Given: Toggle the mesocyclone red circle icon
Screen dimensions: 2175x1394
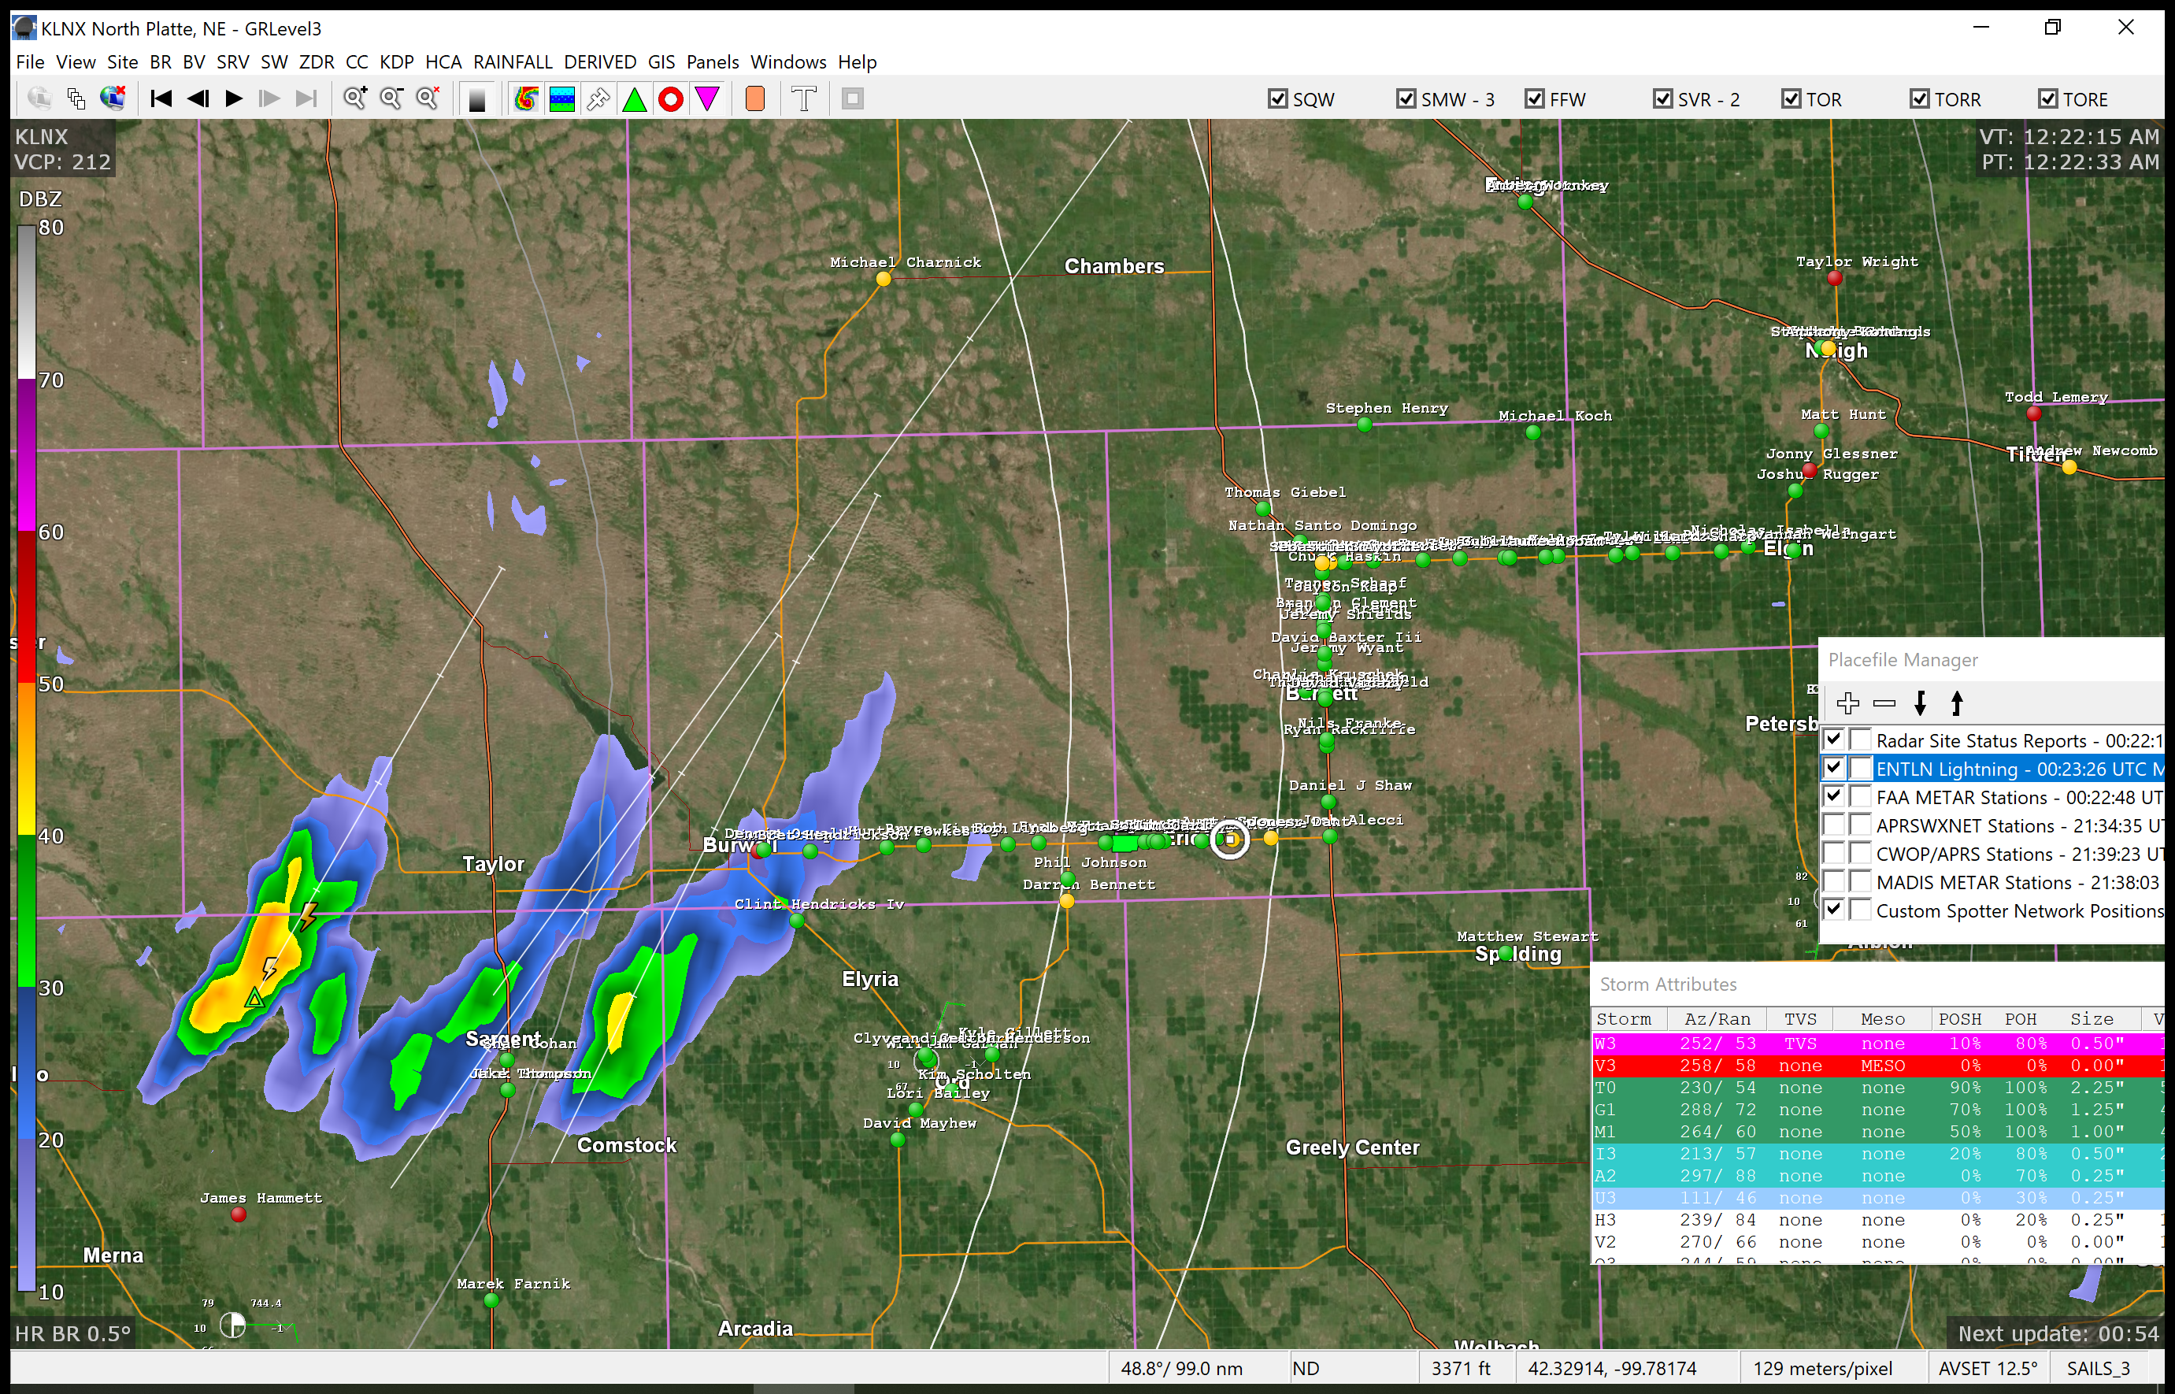Looking at the screenshot, I should (x=671, y=98).
